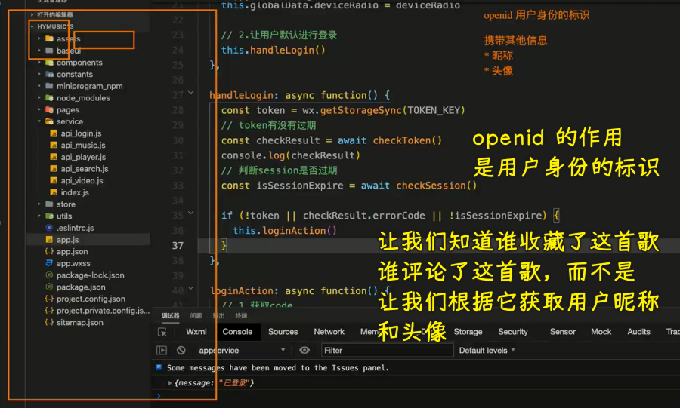
Task: Switch to the Sensor tab
Action: click(562, 332)
